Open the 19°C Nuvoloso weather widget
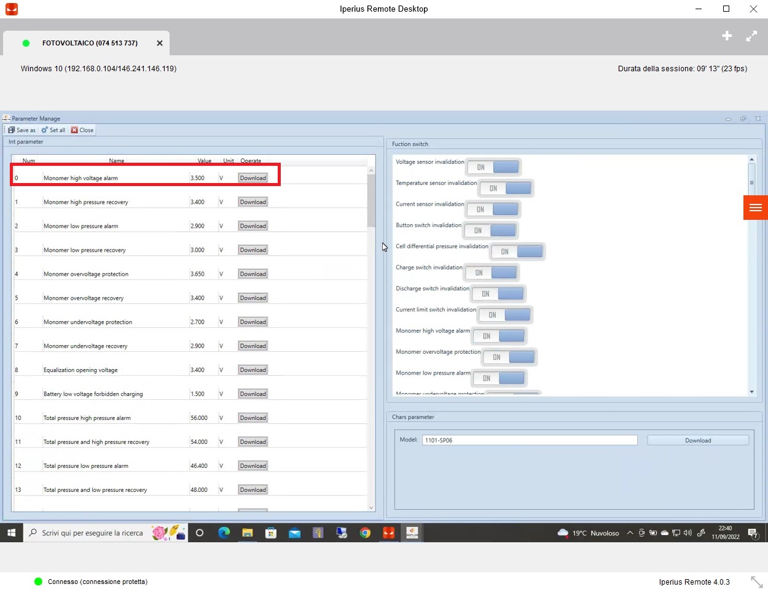This screenshot has width=768, height=592. [x=589, y=533]
